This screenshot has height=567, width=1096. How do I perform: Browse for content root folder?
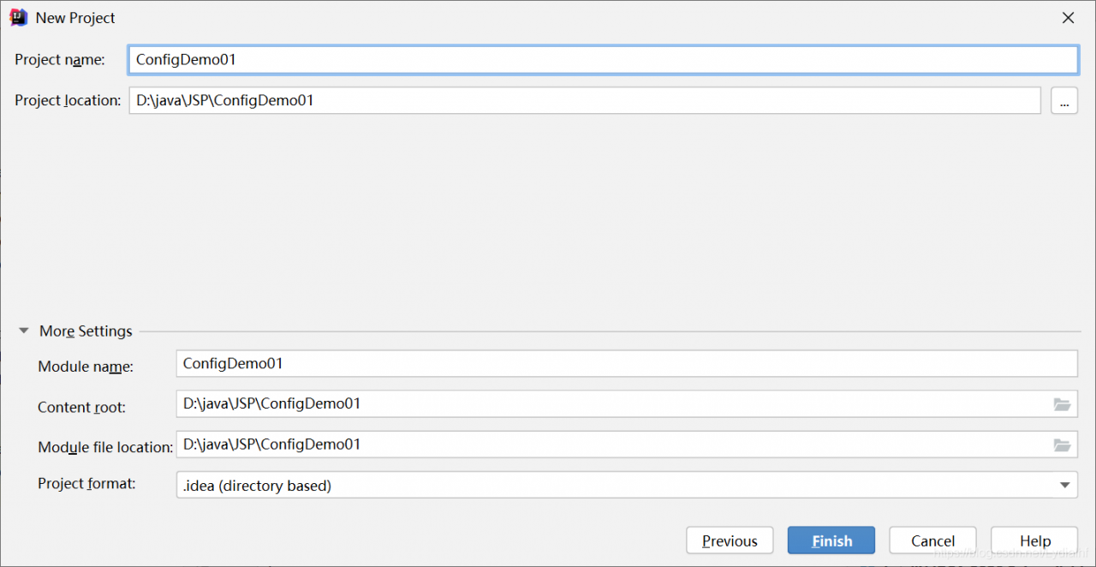coord(1062,404)
